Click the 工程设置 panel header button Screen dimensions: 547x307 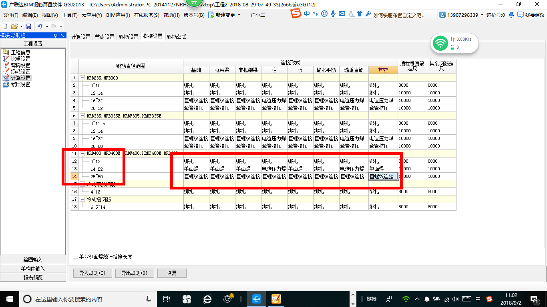pyautogui.click(x=33, y=44)
